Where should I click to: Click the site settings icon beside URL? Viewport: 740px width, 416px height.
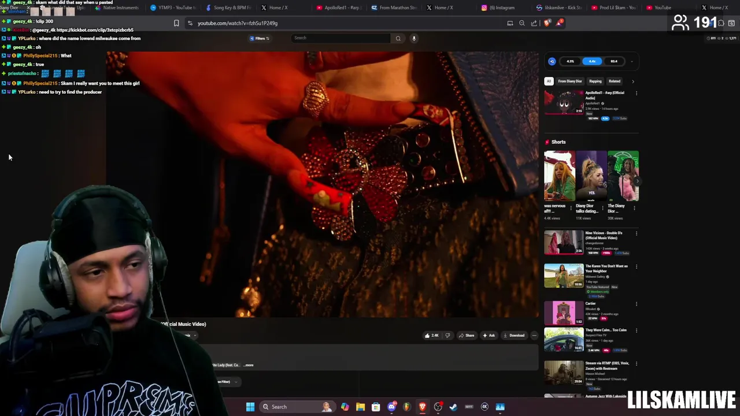190,23
